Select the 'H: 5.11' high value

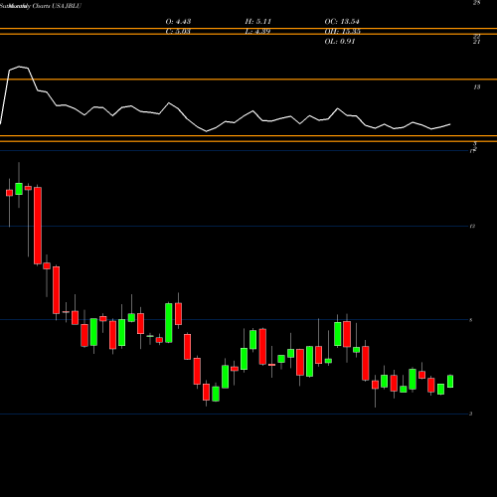(x=258, y=22)
